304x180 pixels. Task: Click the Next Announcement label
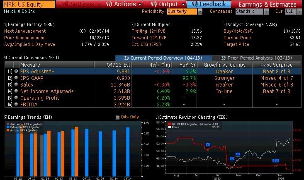click(x=25, y=31)
